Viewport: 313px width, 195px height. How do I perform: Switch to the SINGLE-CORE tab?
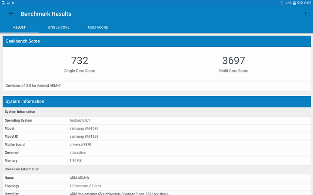coord(59,27)
